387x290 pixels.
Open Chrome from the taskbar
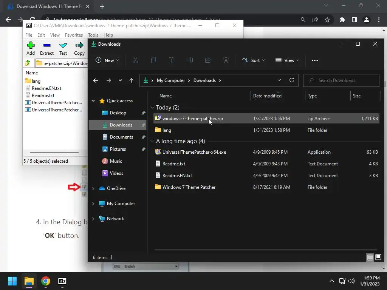[x=46, y=281]
